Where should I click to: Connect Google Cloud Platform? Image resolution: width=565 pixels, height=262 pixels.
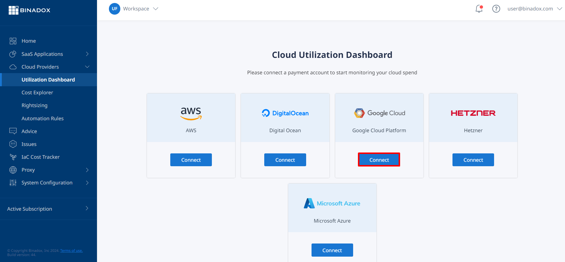379,160
